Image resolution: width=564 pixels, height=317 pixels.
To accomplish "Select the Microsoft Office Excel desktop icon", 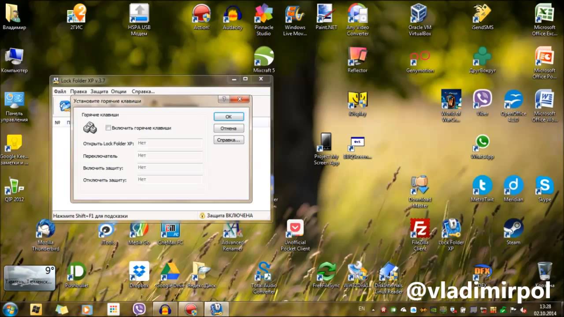I will (545, 20).
